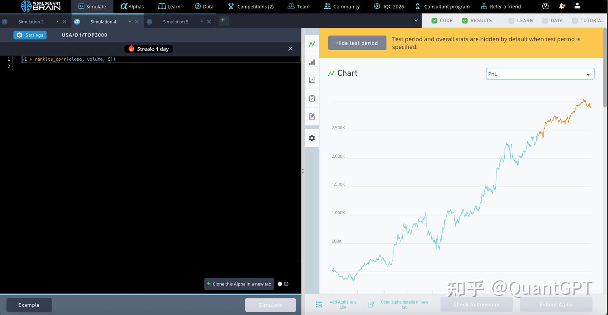Enable the DATA checkbox
Screen dimensions: 608x315
click(x=545, y=21)
